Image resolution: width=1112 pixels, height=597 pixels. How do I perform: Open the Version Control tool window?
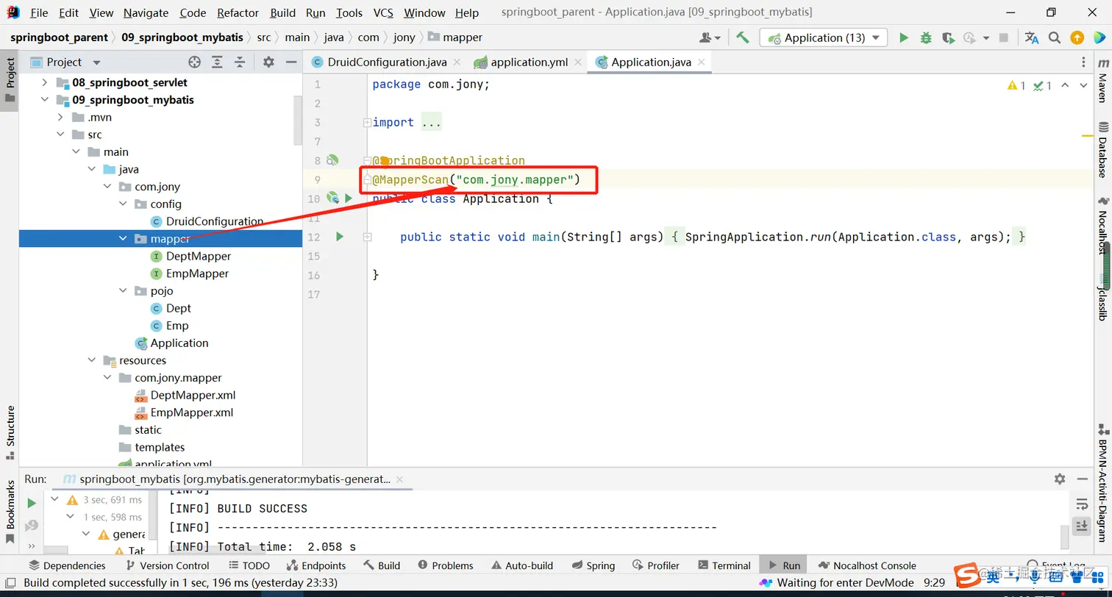click(x=168, y=565)
